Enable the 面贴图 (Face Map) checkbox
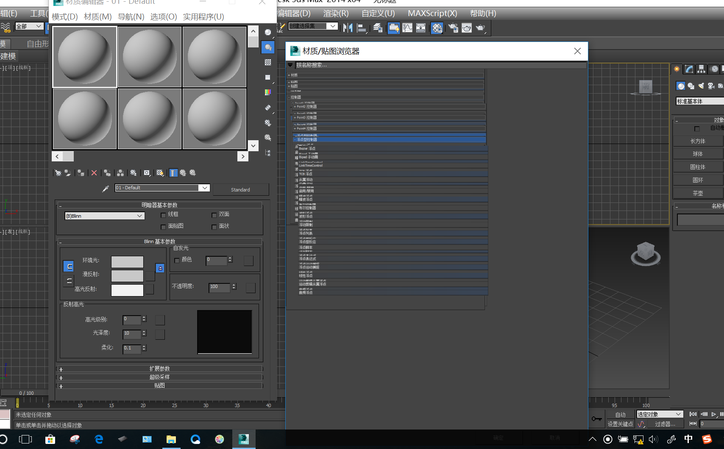 tap(163, 227)
